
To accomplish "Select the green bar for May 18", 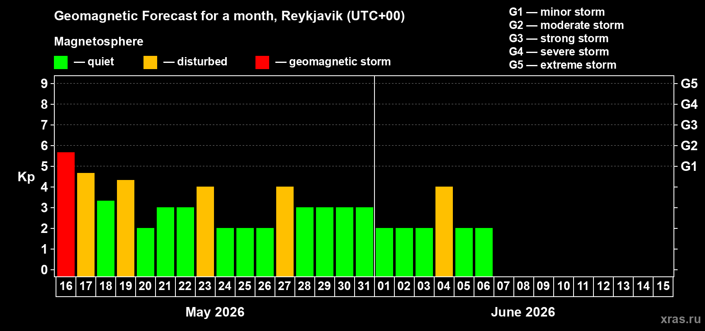I will coord(106,238).
